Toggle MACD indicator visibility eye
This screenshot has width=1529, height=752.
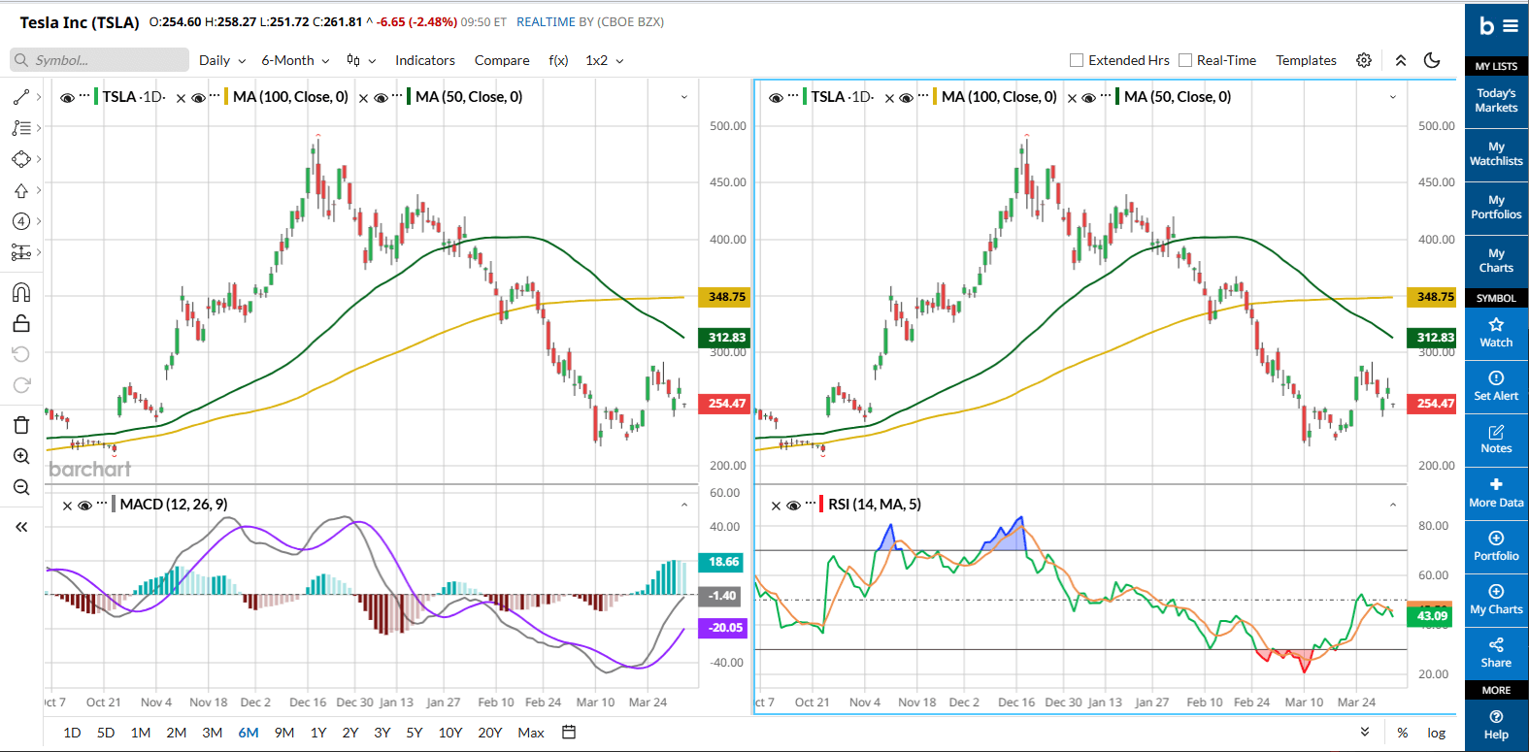coord(85,506)
